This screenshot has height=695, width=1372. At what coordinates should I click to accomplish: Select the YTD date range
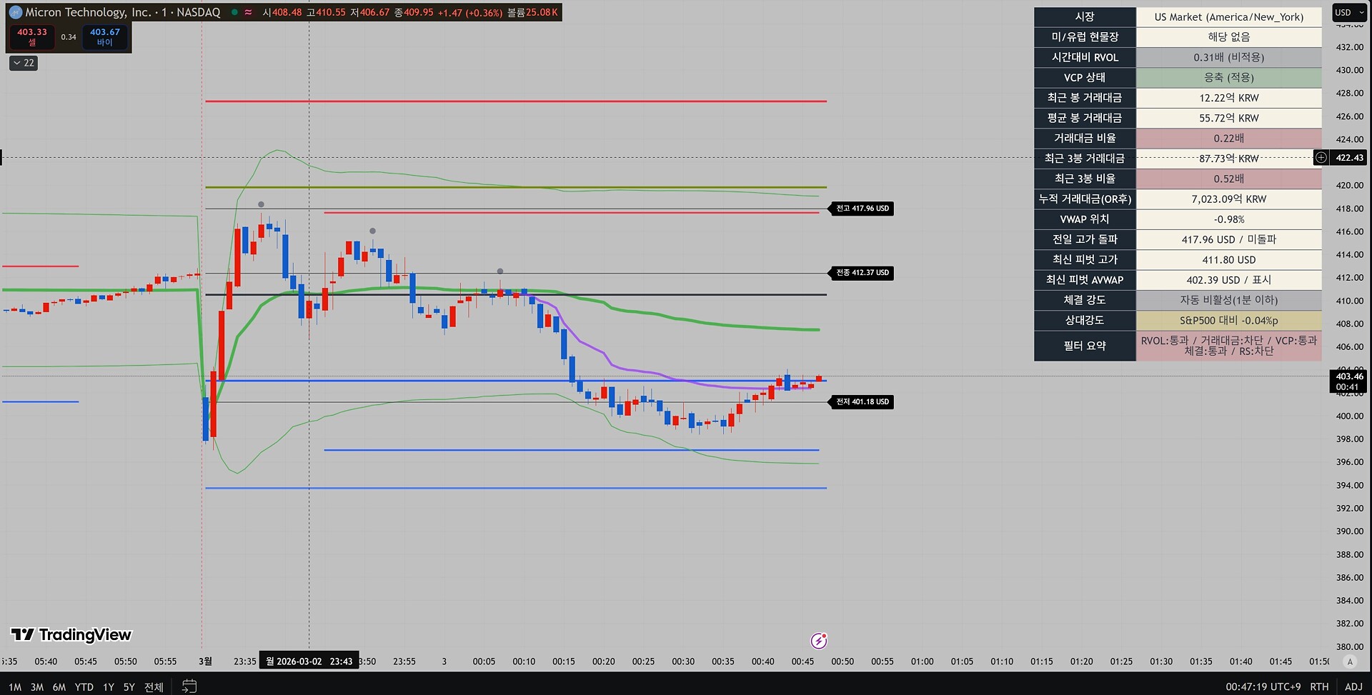(84, 687)
